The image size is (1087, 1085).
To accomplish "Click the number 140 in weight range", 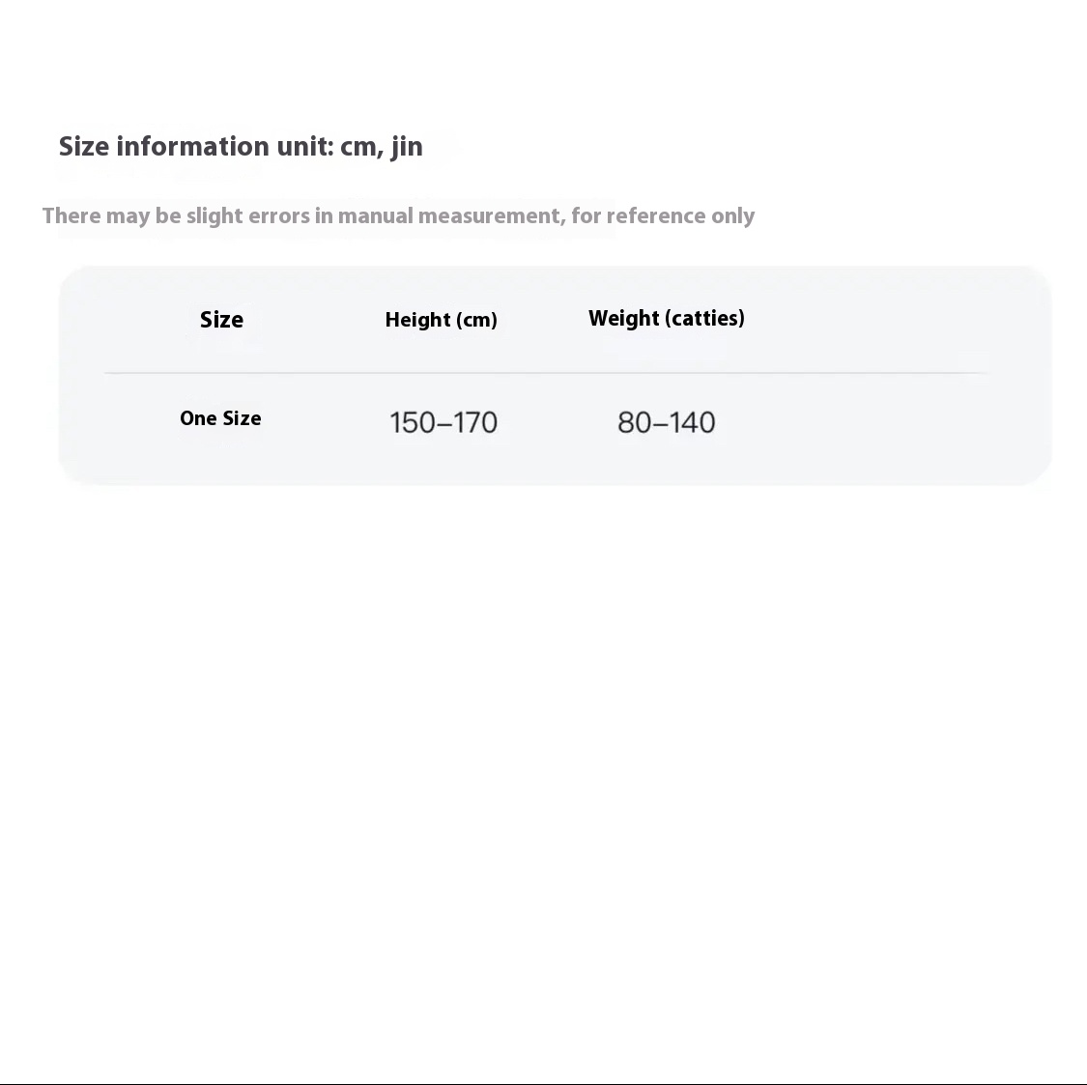I will coord(692,422).
